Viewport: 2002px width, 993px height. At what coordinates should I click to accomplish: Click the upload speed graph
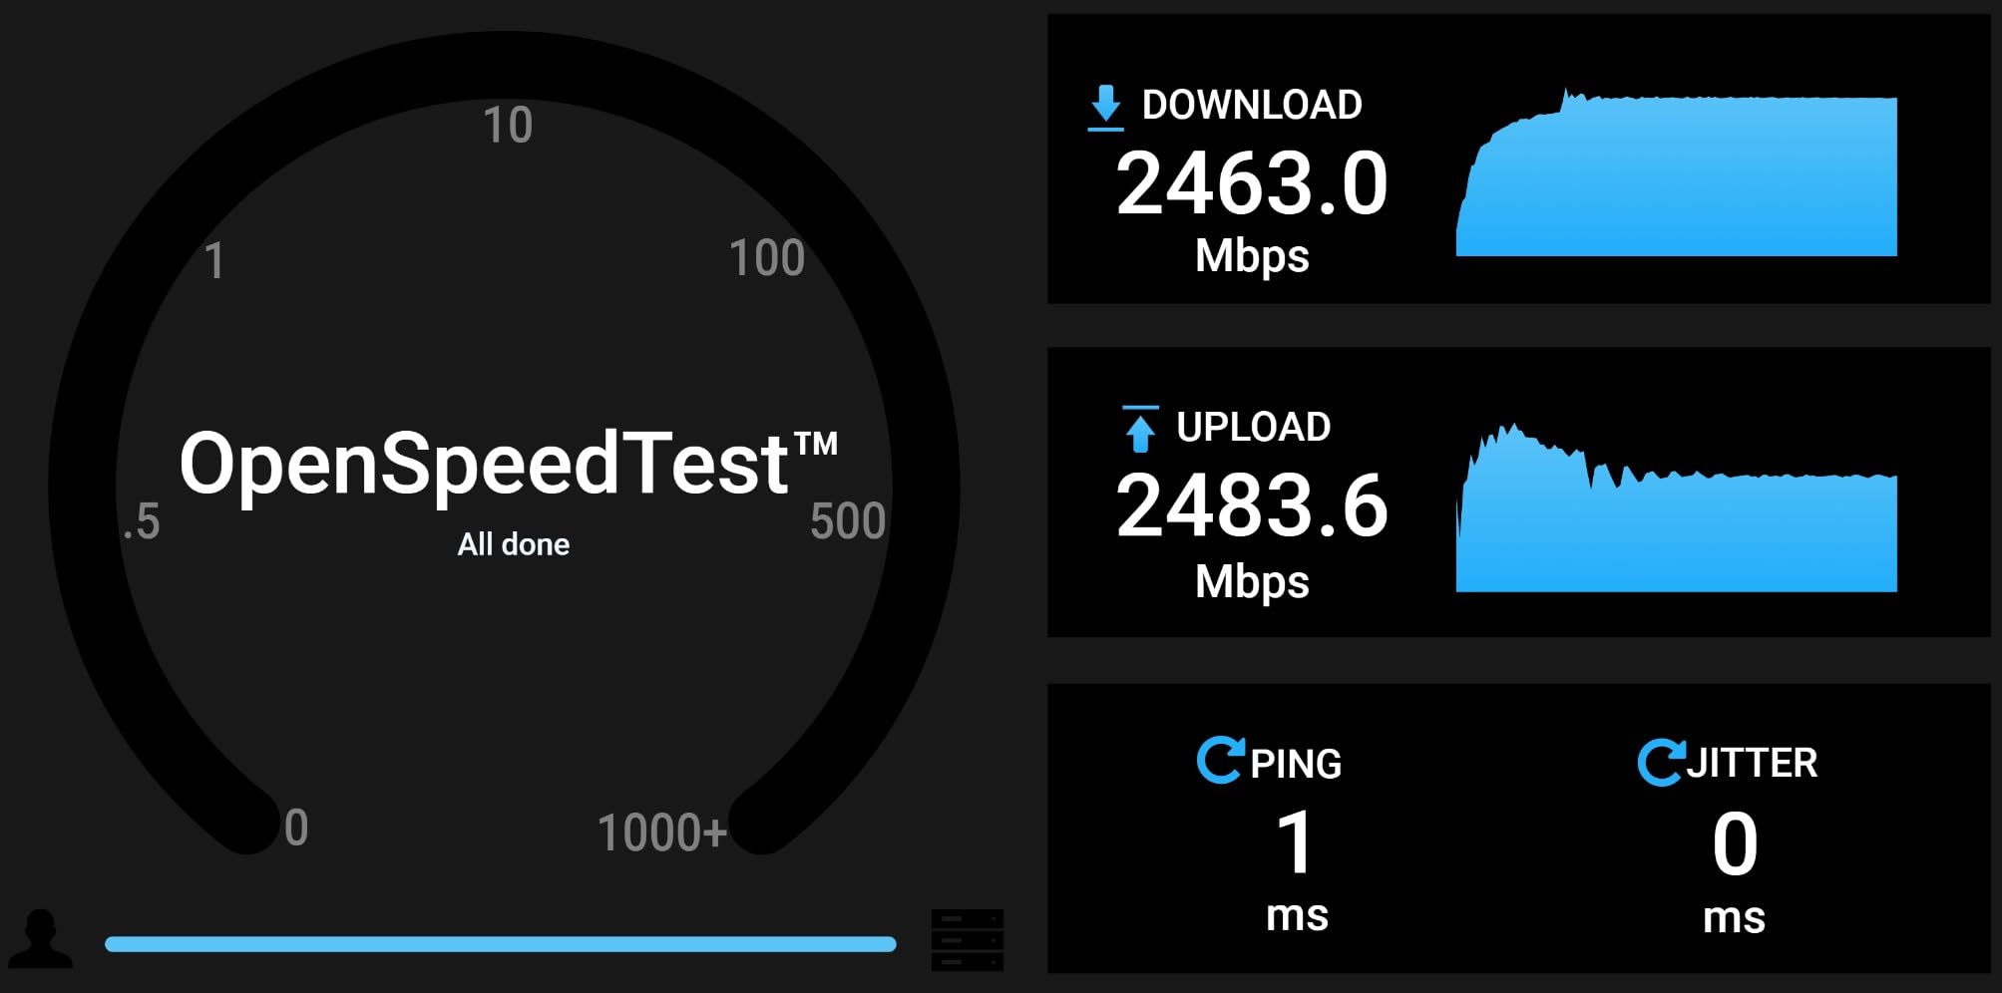(1677, 508)
